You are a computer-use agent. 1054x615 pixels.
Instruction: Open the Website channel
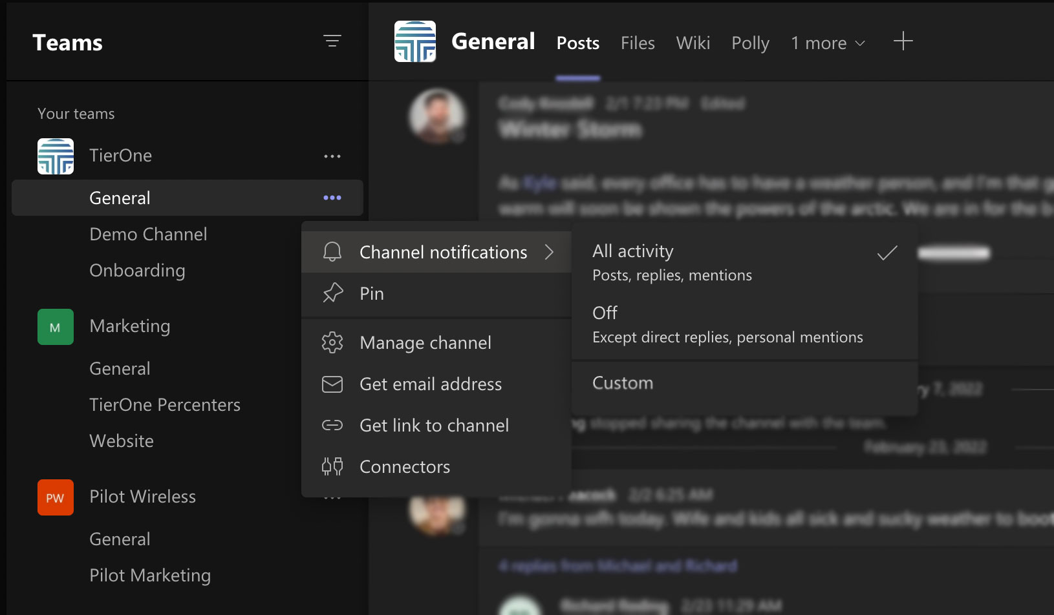click(122, 441)
